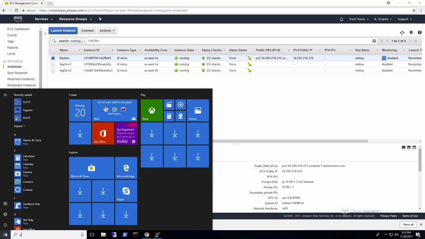Refresh the EC2 instances list
Viewport: 425px width, 239px height.
coord(402,33)
